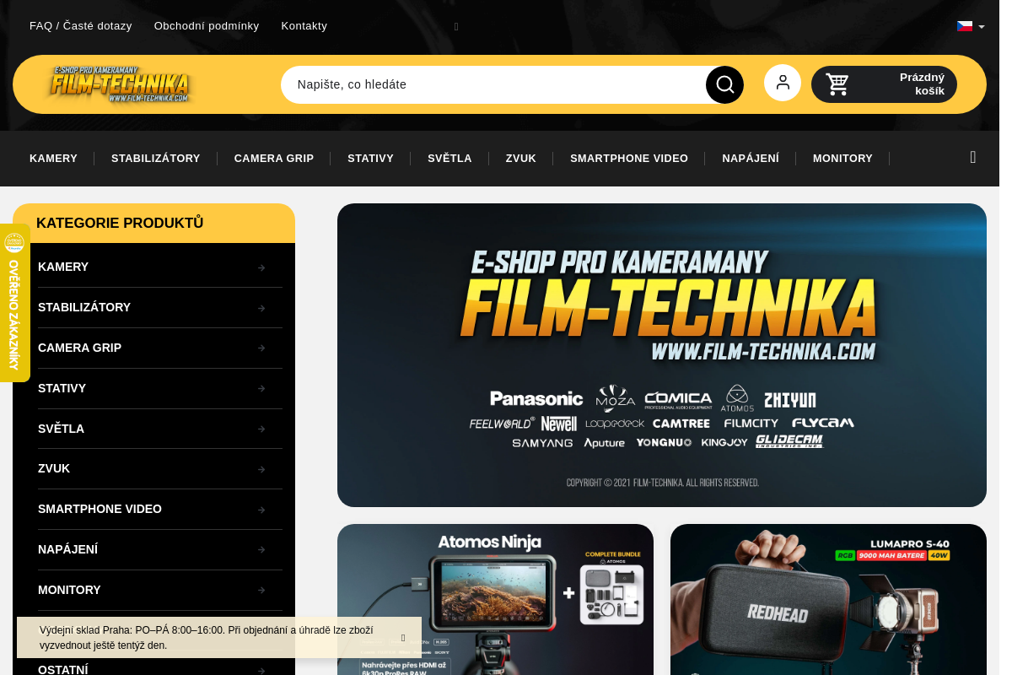Open the empty shopping cart
1012x675 pixels.
point(884,84)
